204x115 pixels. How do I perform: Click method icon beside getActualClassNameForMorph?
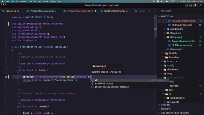tap(92, 87)
